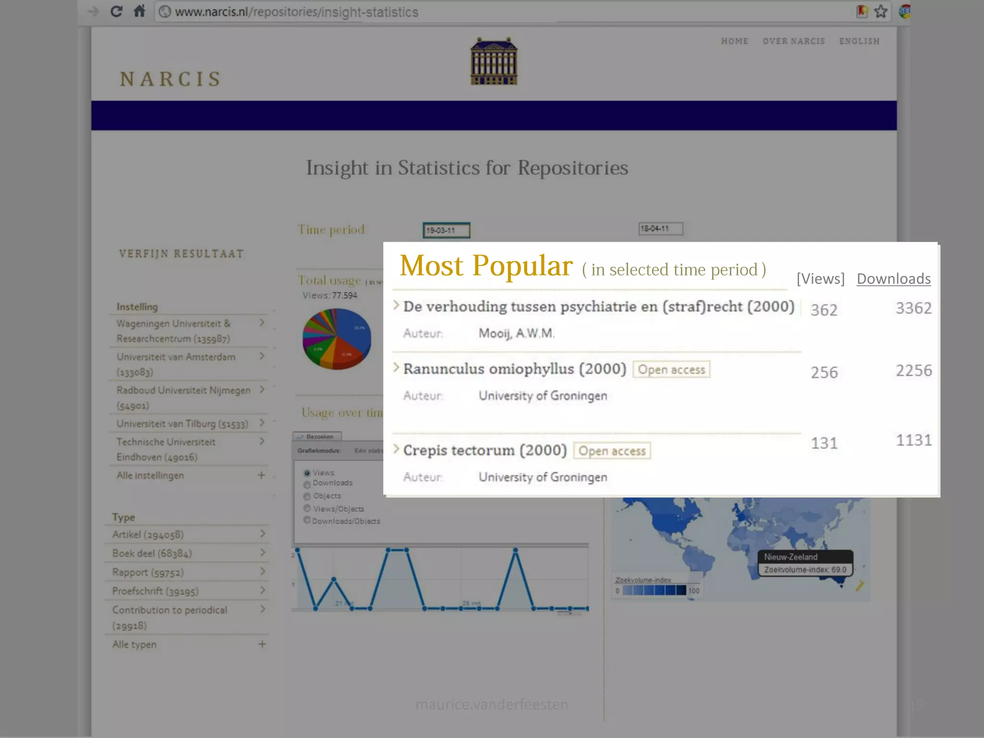Open the OVER NARCIS menu item

(x=793, y=41)
